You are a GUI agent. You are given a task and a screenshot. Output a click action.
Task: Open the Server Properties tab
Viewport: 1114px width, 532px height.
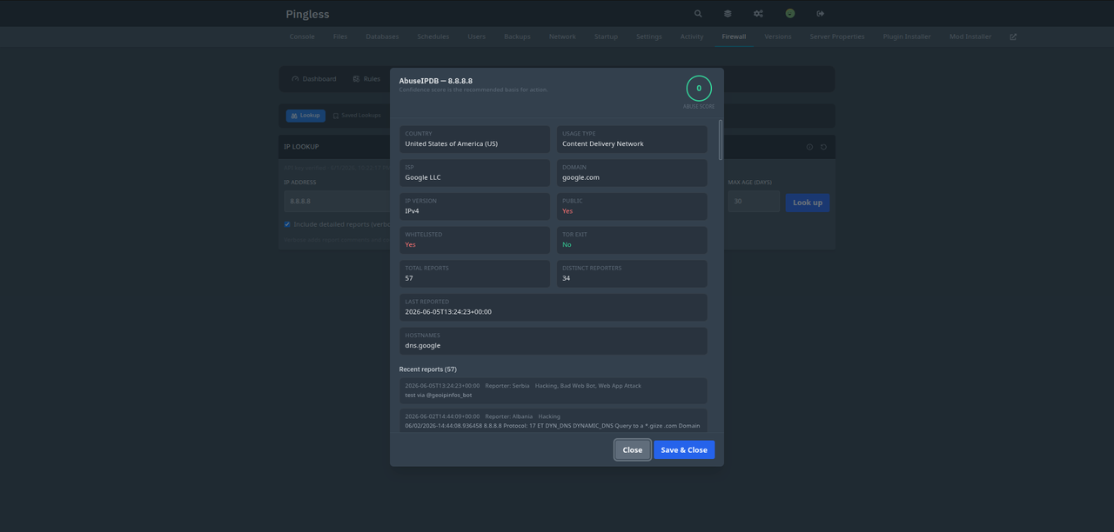click(x=837, y=37)
